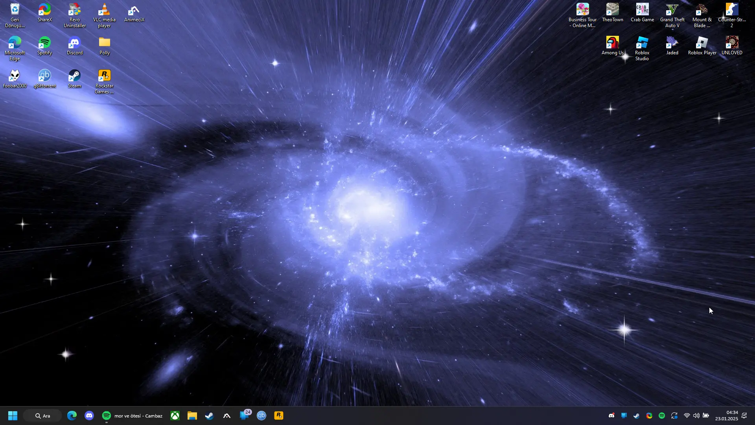The image size is (755, 425).
Task: Select the Discord desktop shortcut
Action: [x=75, y=46]
